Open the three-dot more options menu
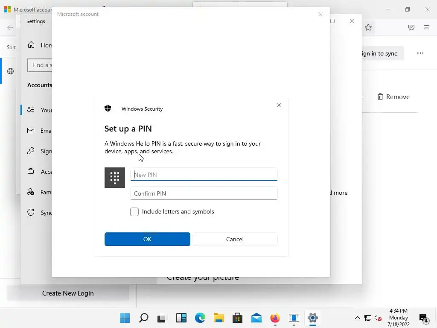 click(420, 53)
